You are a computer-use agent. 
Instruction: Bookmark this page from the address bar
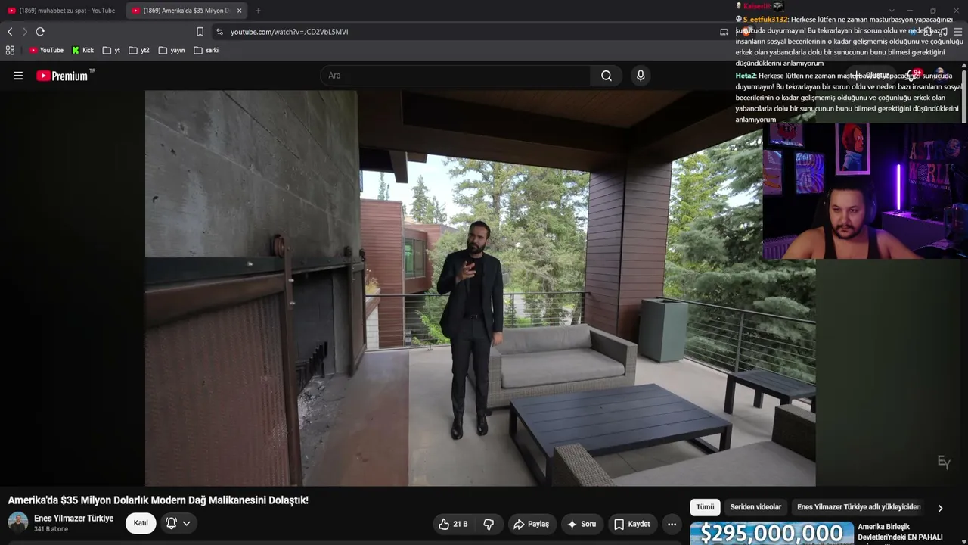click(200, 32)
